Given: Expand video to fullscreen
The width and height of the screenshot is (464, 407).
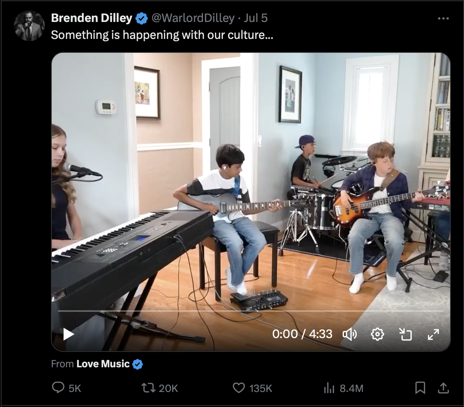Looking at the screenshot, I should [434, 334].
